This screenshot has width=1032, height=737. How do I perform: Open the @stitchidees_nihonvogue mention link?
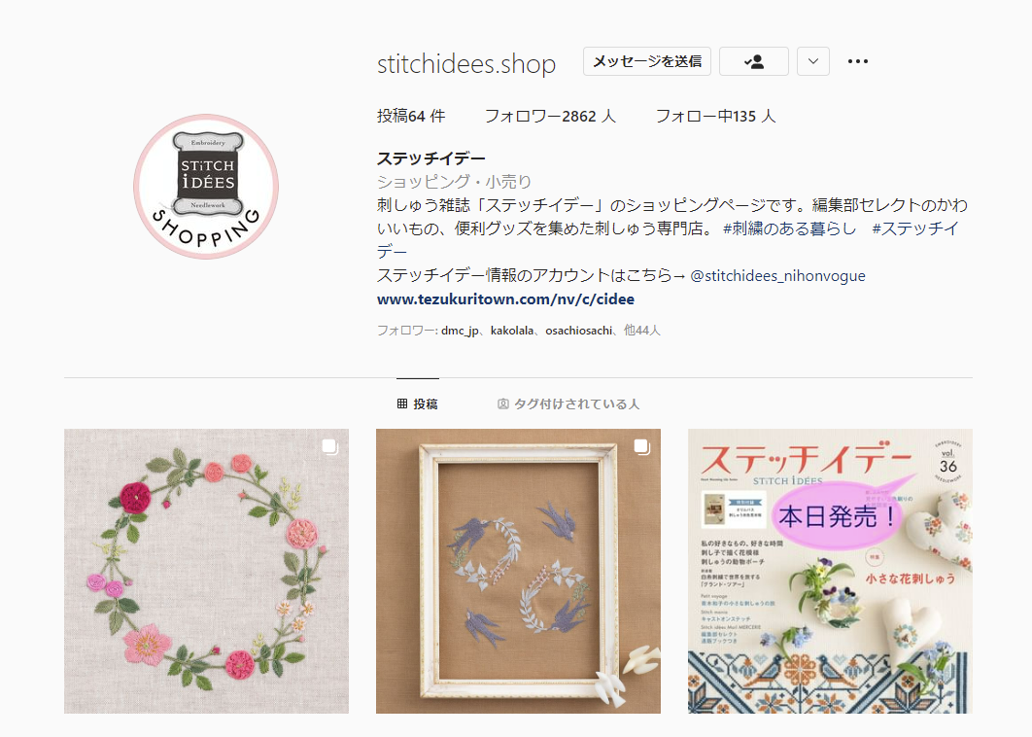(778, 276)
